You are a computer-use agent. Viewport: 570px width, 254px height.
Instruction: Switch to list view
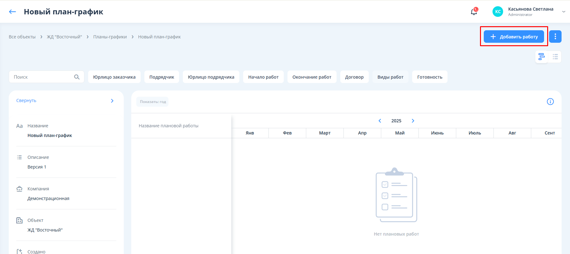pos(555,56)
